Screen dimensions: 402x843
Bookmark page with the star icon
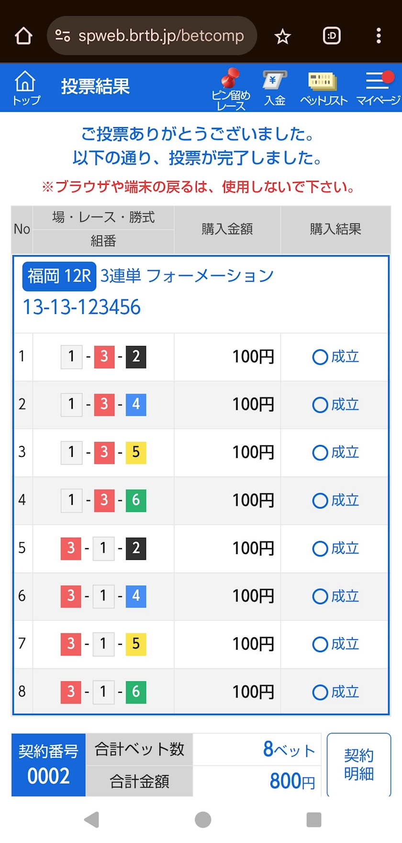pos(283,36)
